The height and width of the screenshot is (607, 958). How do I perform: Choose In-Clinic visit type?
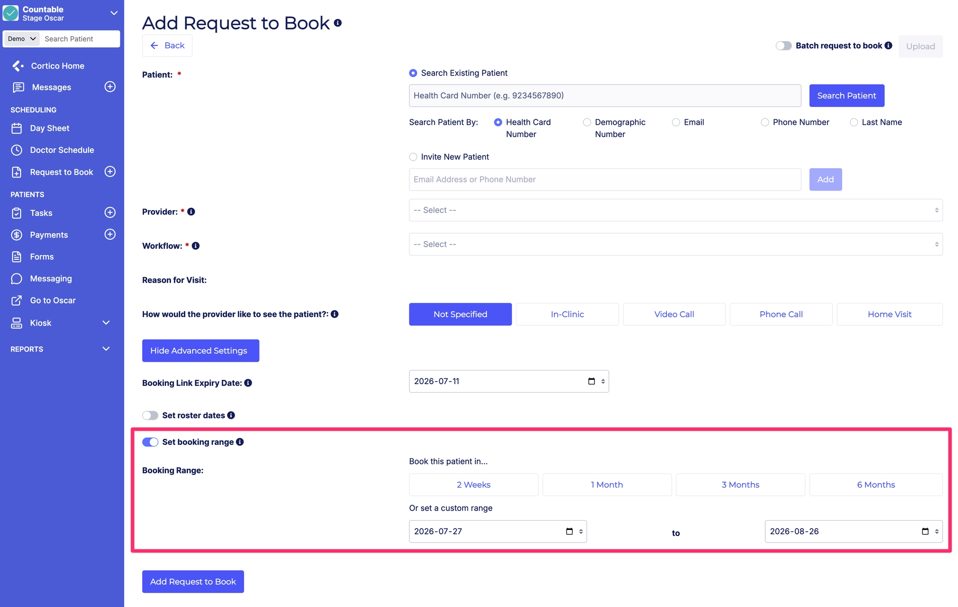[x=567, y=314]
